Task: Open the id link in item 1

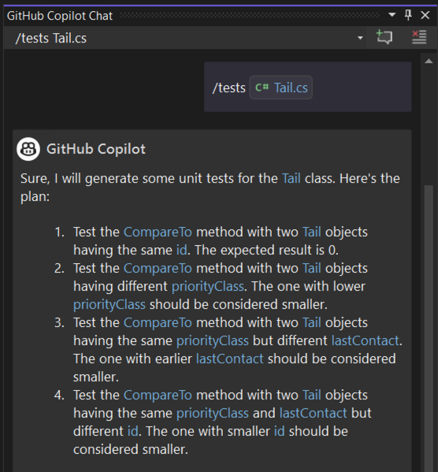Action: 181,250
